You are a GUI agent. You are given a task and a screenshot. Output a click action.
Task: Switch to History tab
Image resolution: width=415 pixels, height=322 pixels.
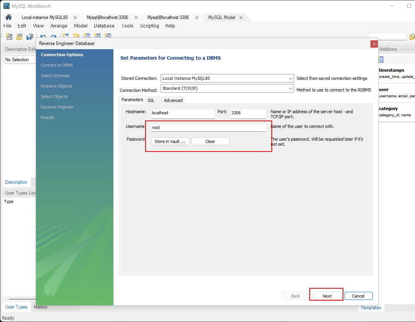[x=41, y=307]
